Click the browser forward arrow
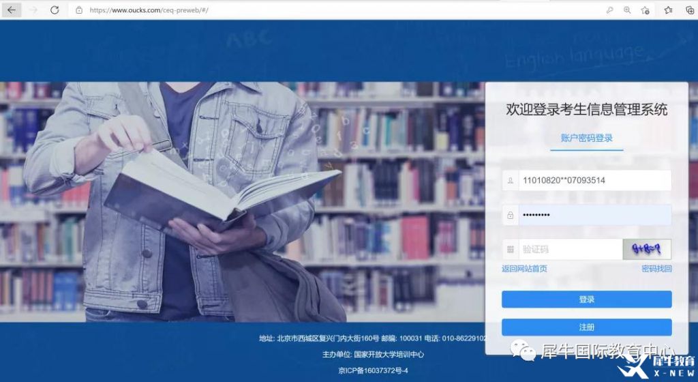 [x=33, y=10]
